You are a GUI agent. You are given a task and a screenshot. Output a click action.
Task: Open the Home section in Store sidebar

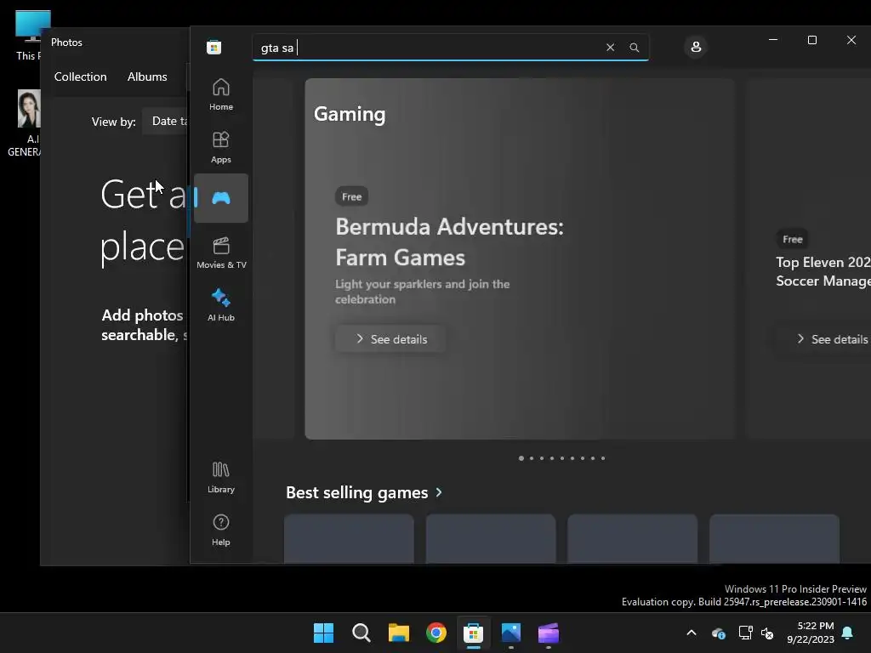click(221, 94)
